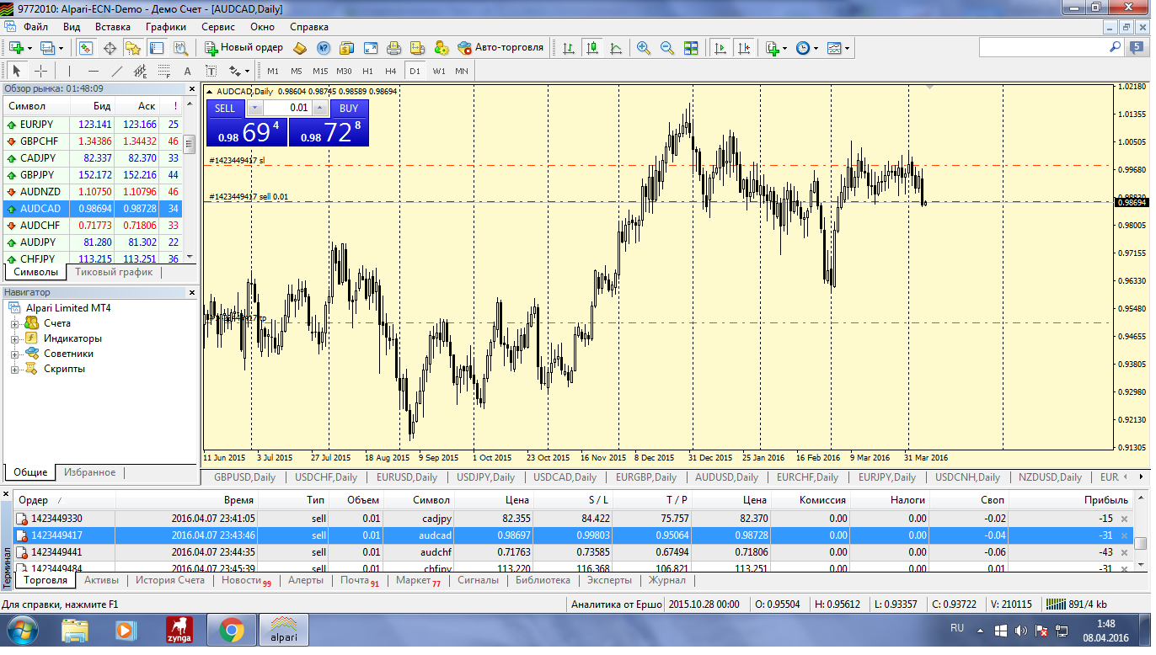Screen dimensions: 1156x655
Task: Open the Графики menu
Action: click(x=165, y=27)
